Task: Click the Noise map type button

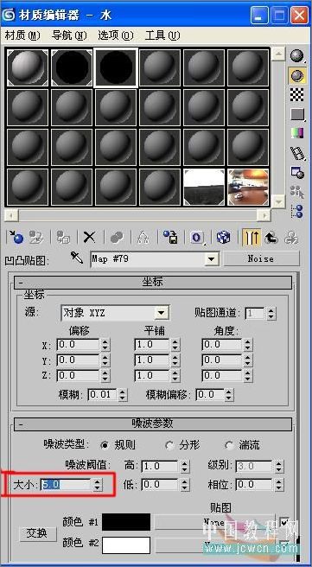Action: pyautogui.click(x=261, y=259)
